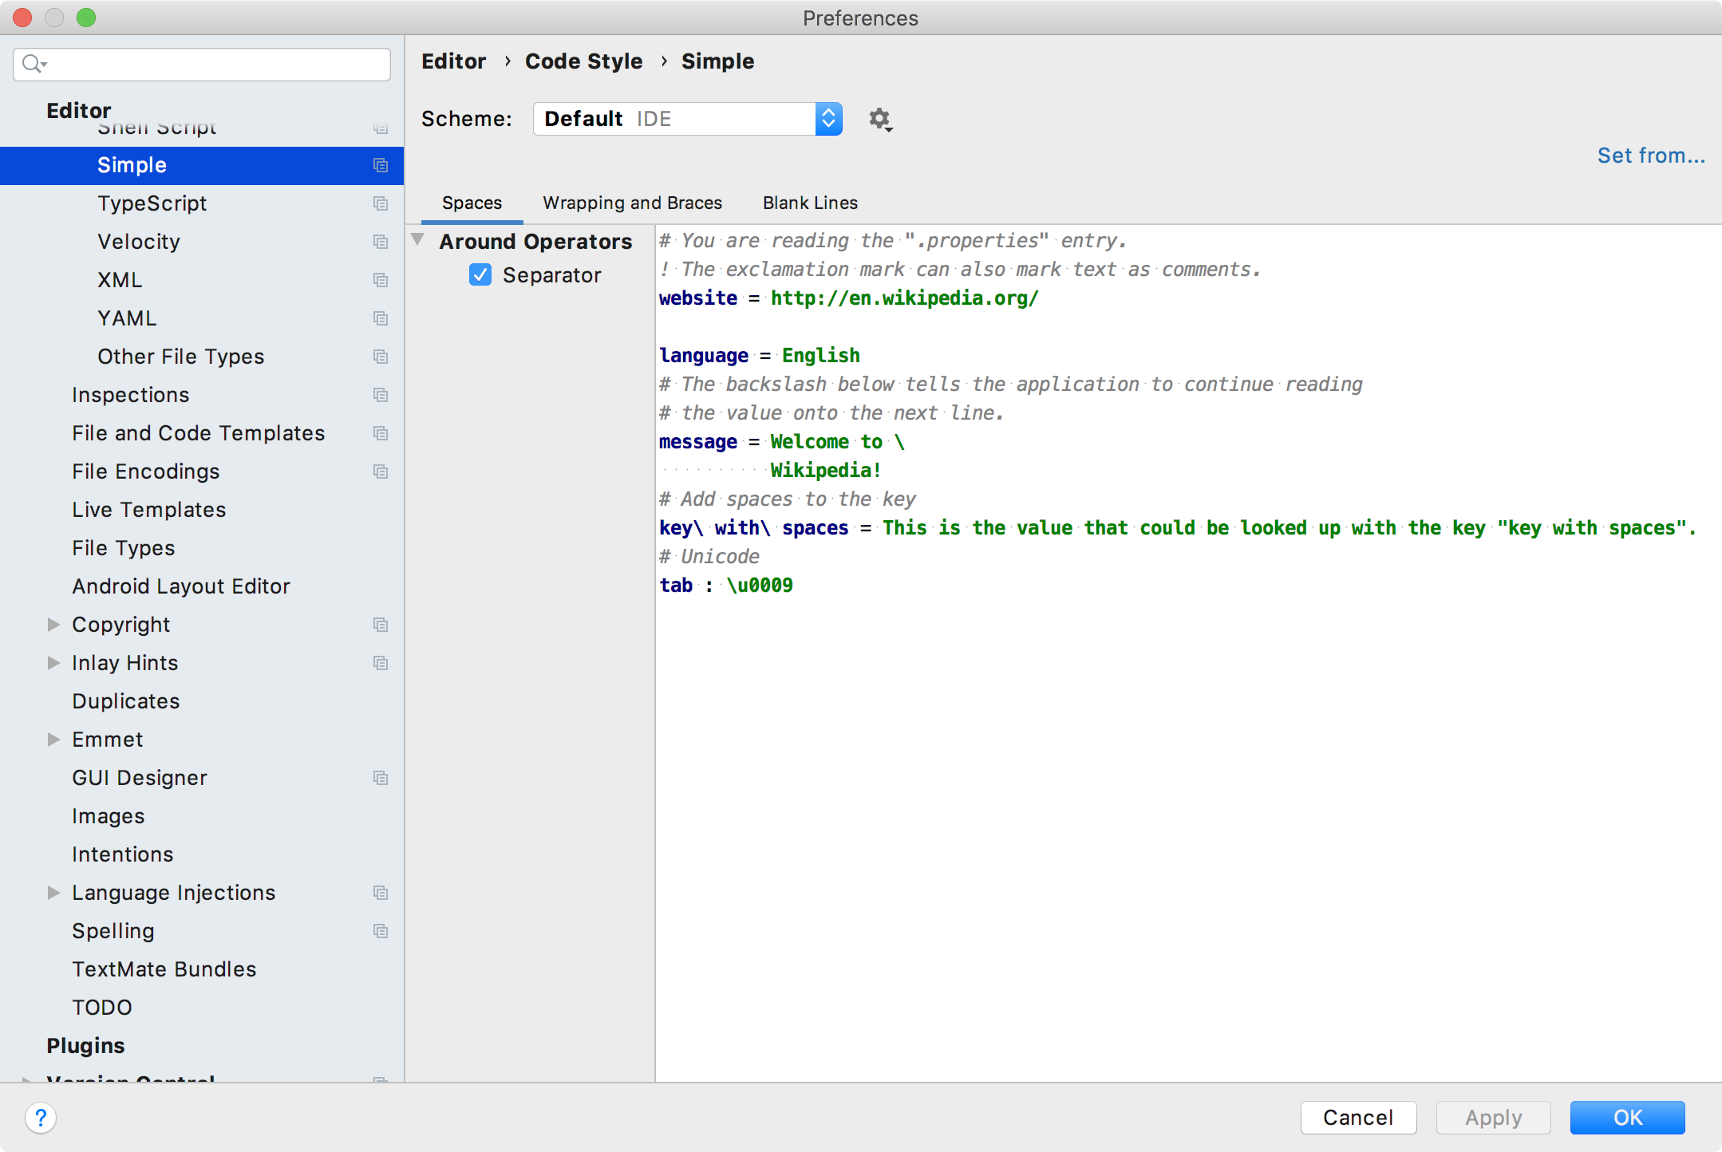The height and width of the screenshot is (1152, 1722).
Task: Collapse the Around Operators section
Action: [417, 239]
